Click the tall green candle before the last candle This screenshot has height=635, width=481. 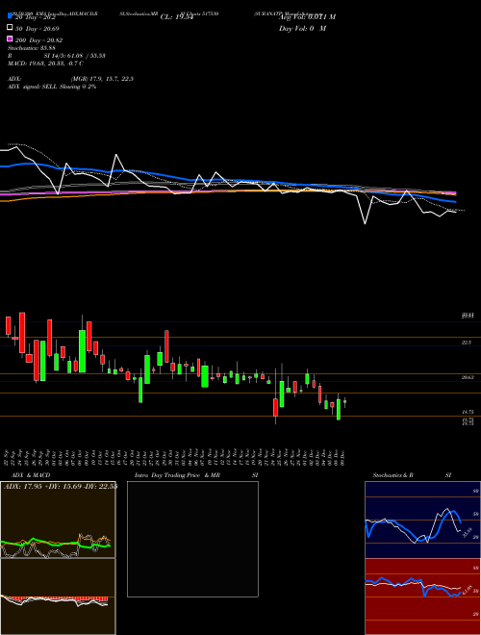339,409
